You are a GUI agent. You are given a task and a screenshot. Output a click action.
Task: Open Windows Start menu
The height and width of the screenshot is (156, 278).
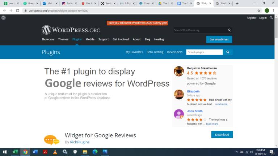click(x=5, y=152)
